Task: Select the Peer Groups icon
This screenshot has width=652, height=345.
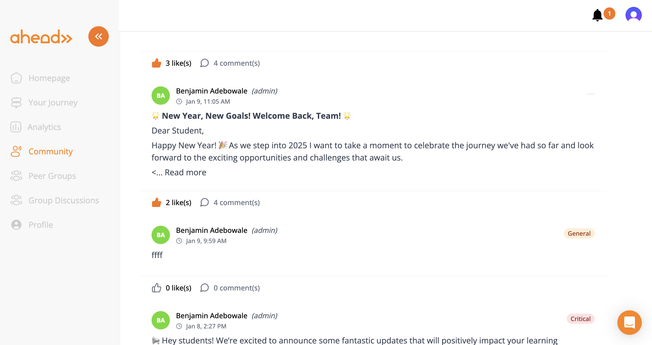Action: coord(16,176)
